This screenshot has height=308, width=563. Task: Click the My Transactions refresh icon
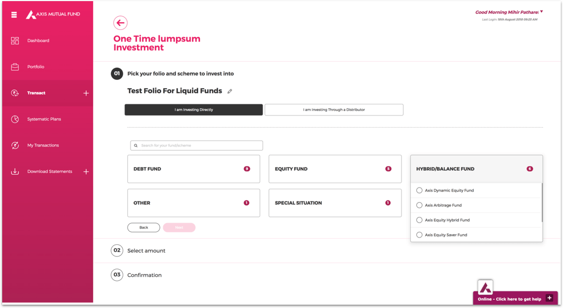coord(15,145)
